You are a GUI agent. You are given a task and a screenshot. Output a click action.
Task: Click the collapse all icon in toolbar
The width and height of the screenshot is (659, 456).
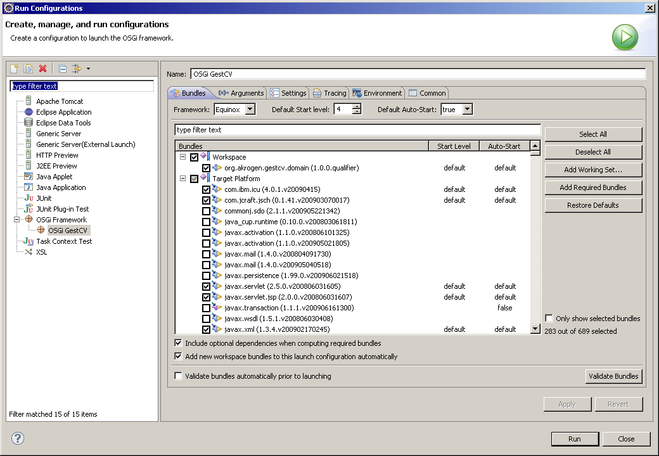click(63, 68)
